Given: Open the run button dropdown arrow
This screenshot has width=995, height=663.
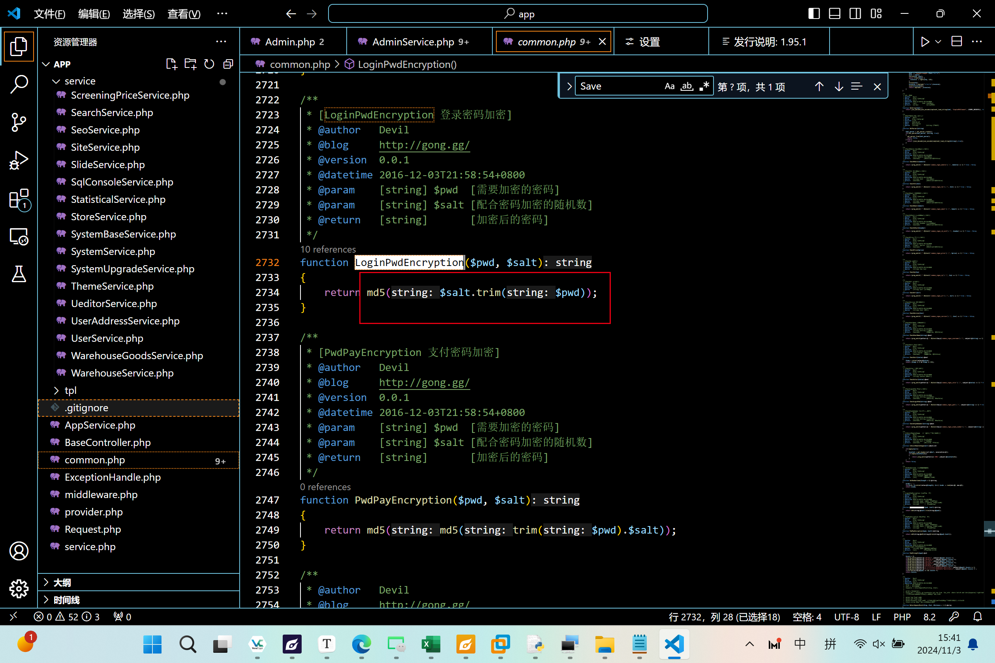Looking at the screenshot, I should [x=938, y=41].
